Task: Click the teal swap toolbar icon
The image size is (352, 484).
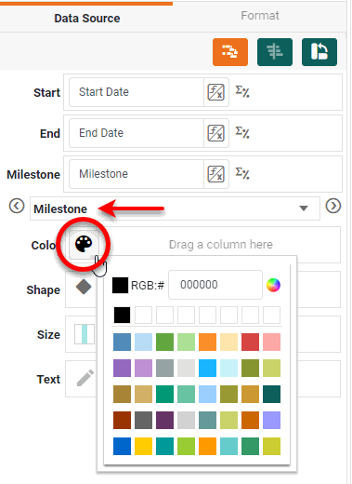Action: [319, 52]
